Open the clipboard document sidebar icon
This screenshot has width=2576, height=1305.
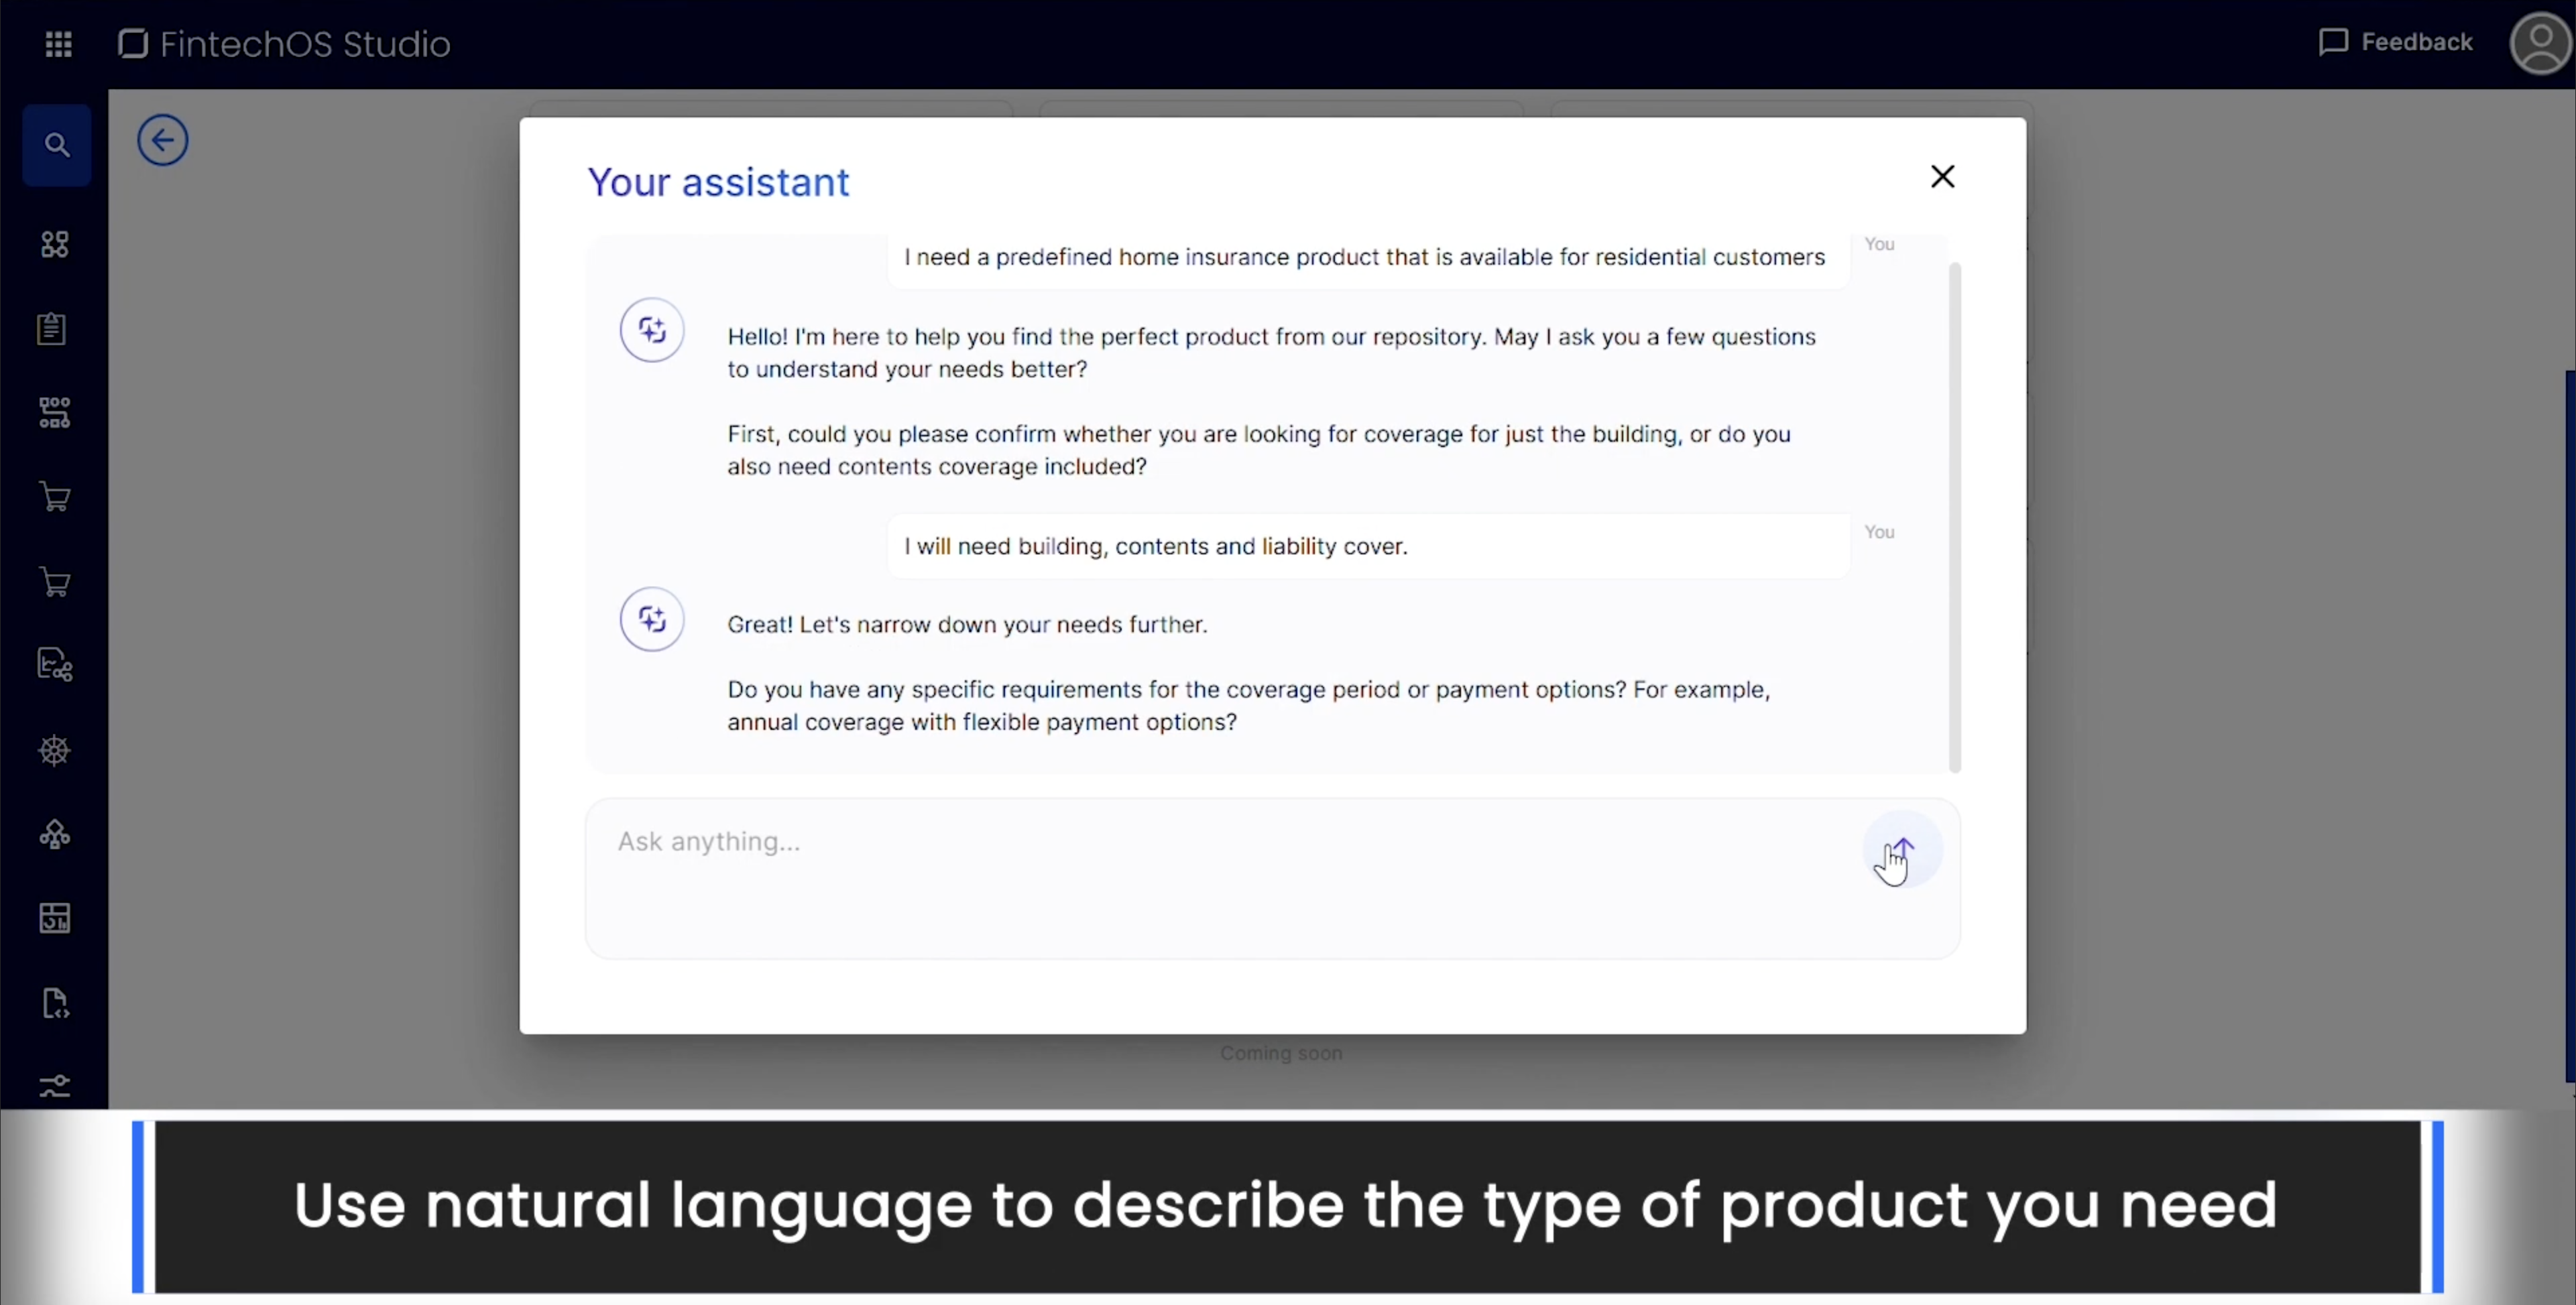[52, 329]
